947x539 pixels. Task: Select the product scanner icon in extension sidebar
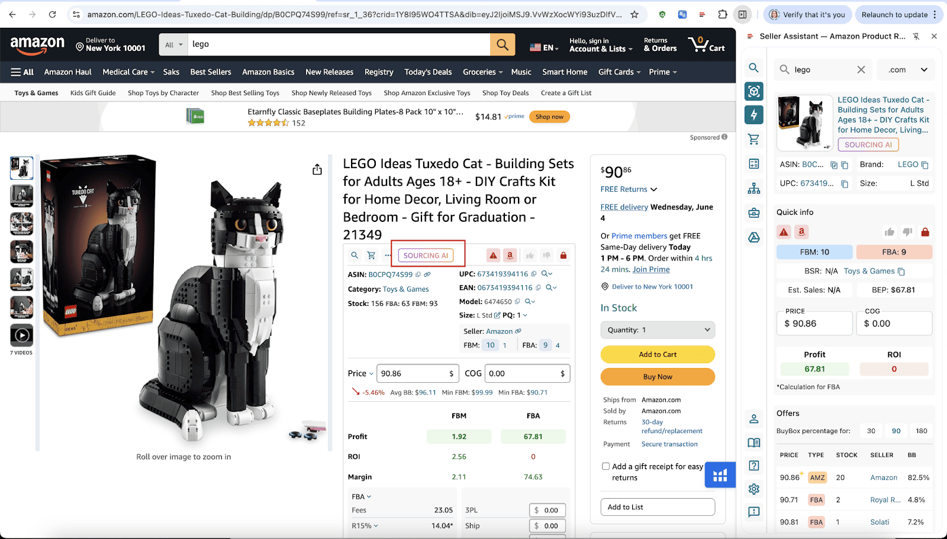coord(753,91)
